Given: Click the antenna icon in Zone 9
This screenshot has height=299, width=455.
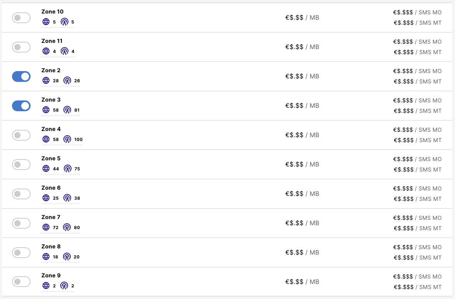Looking at the screenshot, I should pos(65,286).
